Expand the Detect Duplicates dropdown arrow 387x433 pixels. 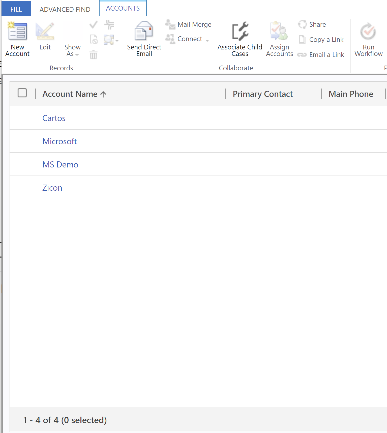pos(117,40)
